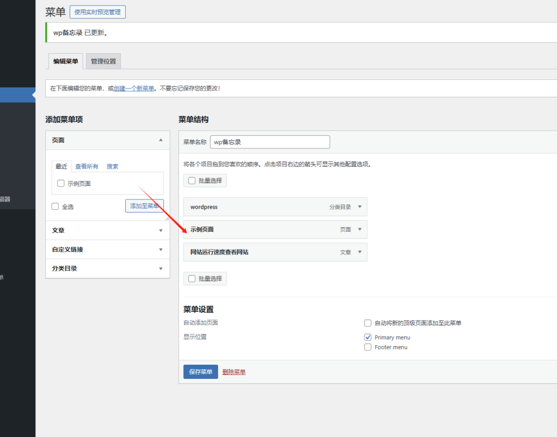Viewport: 557px width, 437px height.
Task: Expand the 网站运行速度查看网站 item arrow
Action: (x=360, y=252)
